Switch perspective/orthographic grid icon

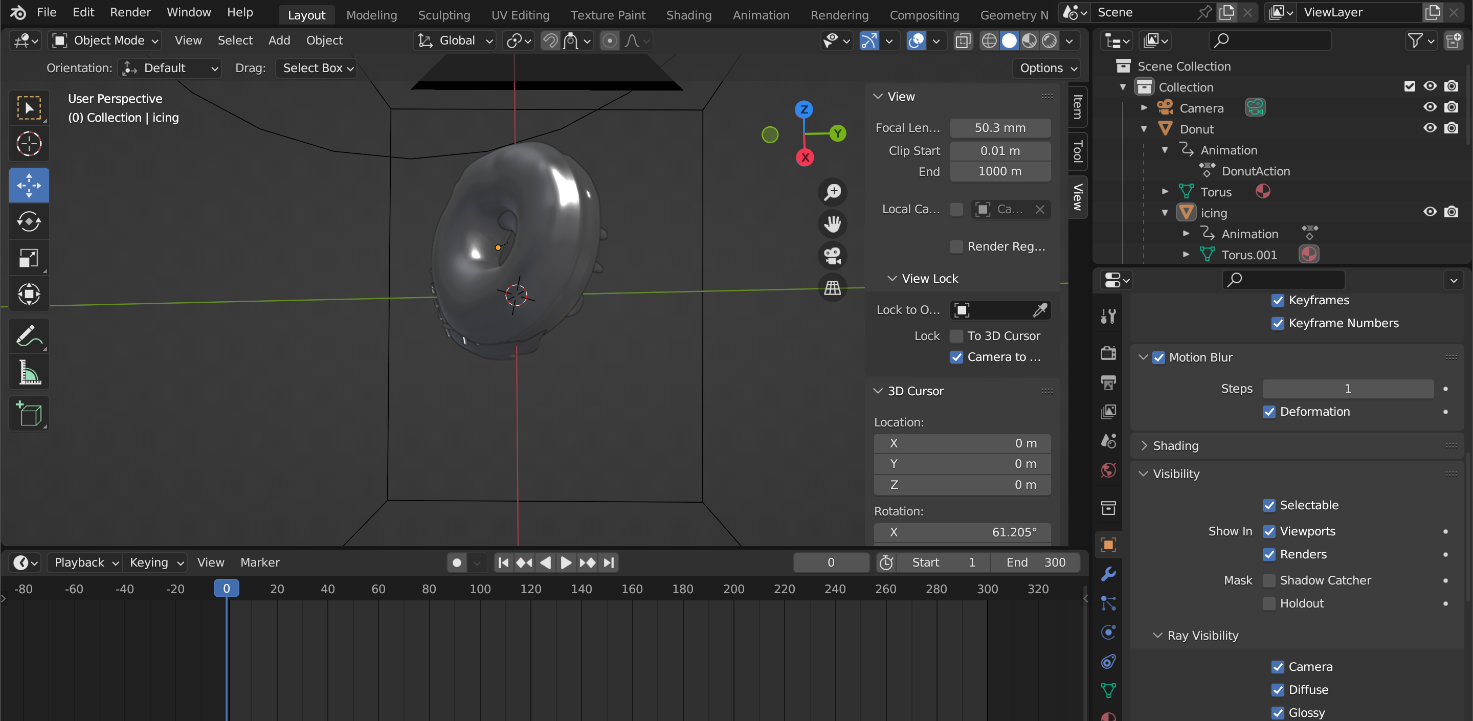(832, 287)
